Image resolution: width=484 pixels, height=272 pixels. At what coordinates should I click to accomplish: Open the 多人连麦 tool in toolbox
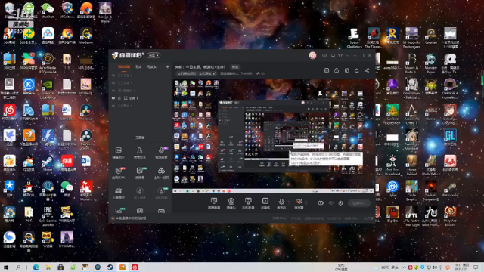(x=139, y=193)
